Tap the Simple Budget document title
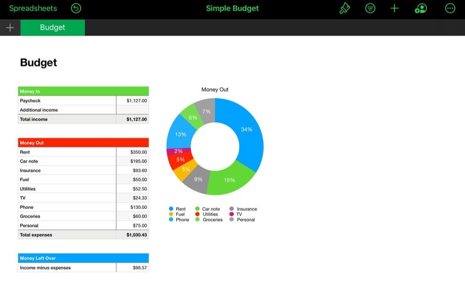 (232, 8)
